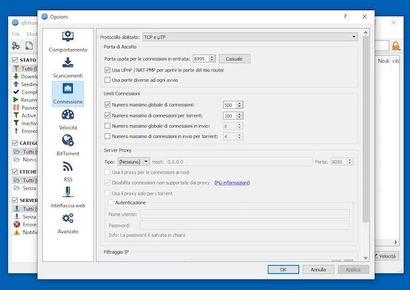The height and width of the screenshot is (290, 410).
Task: Toggle the SERVER panel checkbox in main window
Action: coord(15,200)
